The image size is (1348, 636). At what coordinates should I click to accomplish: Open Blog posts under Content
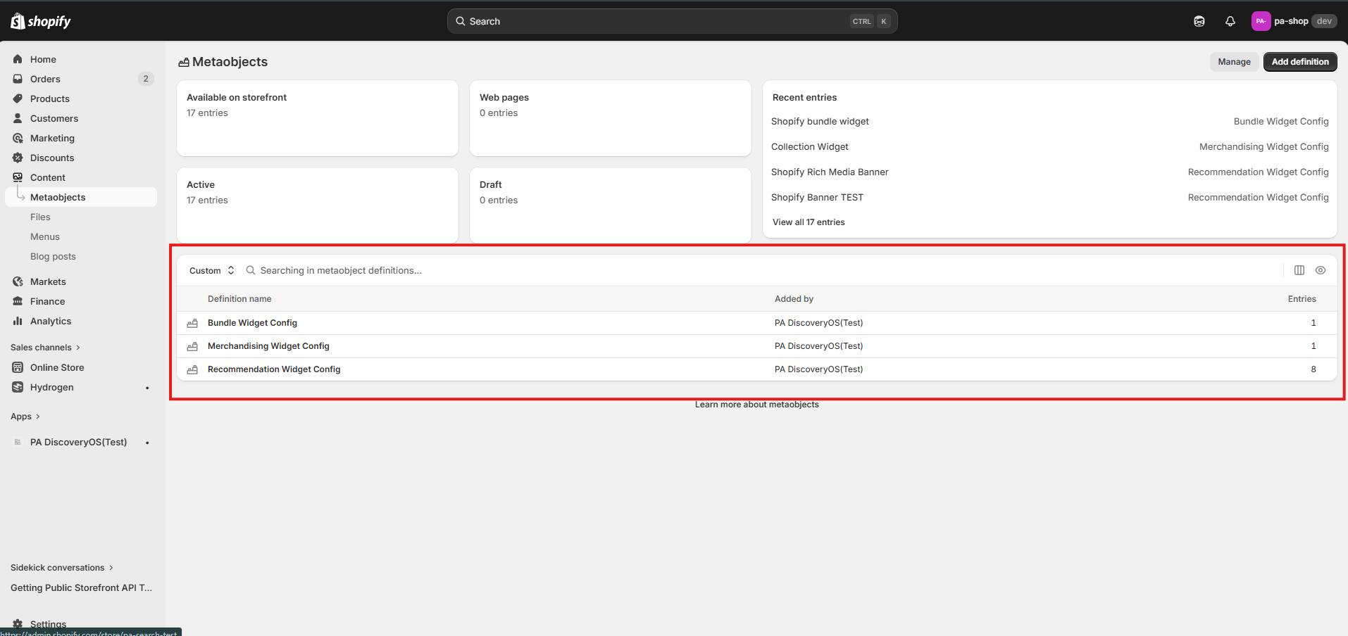pos(53,256)
